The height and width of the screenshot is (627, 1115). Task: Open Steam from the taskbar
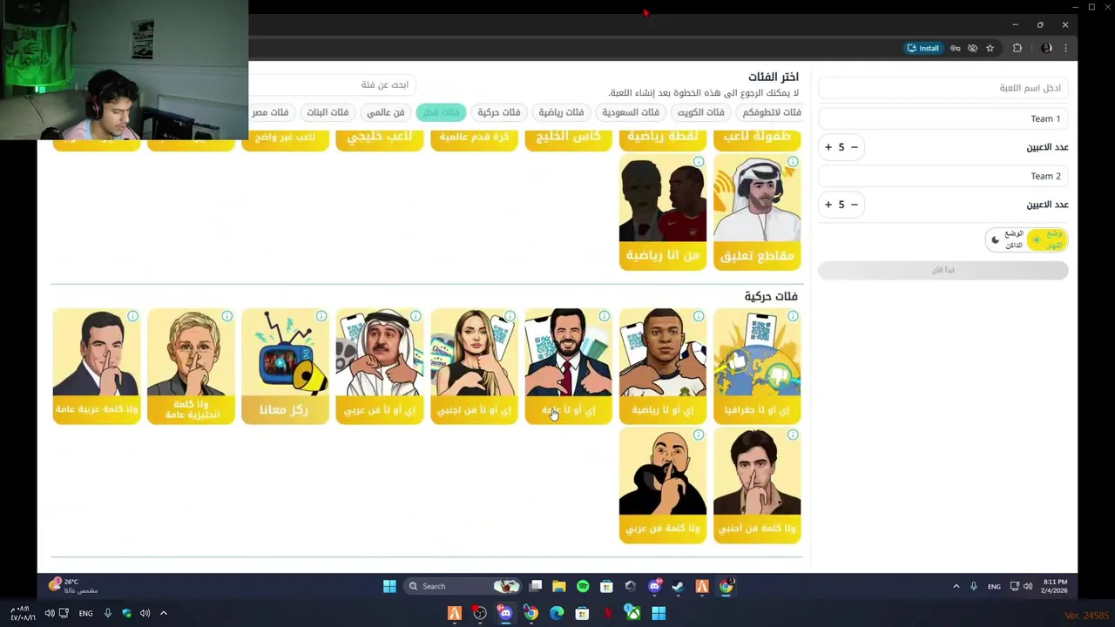pyautogui.click(x=678, y=586)
